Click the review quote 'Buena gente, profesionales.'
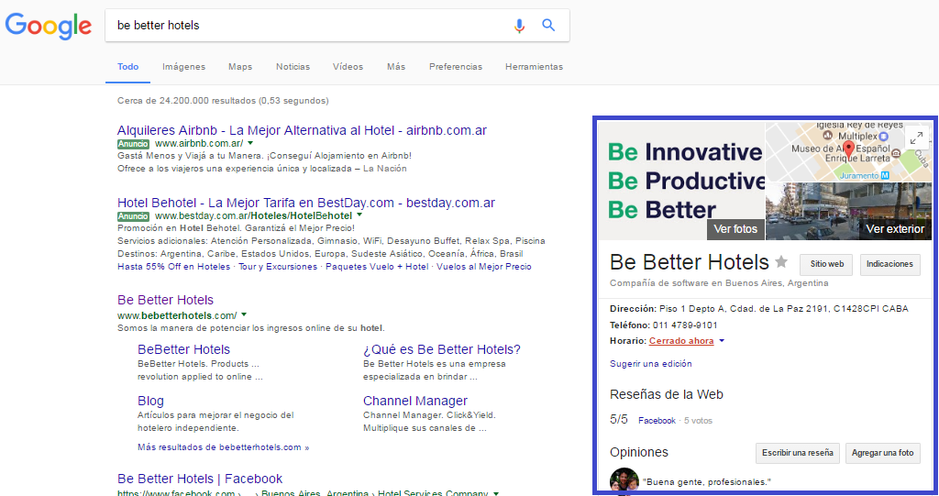This screenshot has height=496, width=939. point(707,481)
